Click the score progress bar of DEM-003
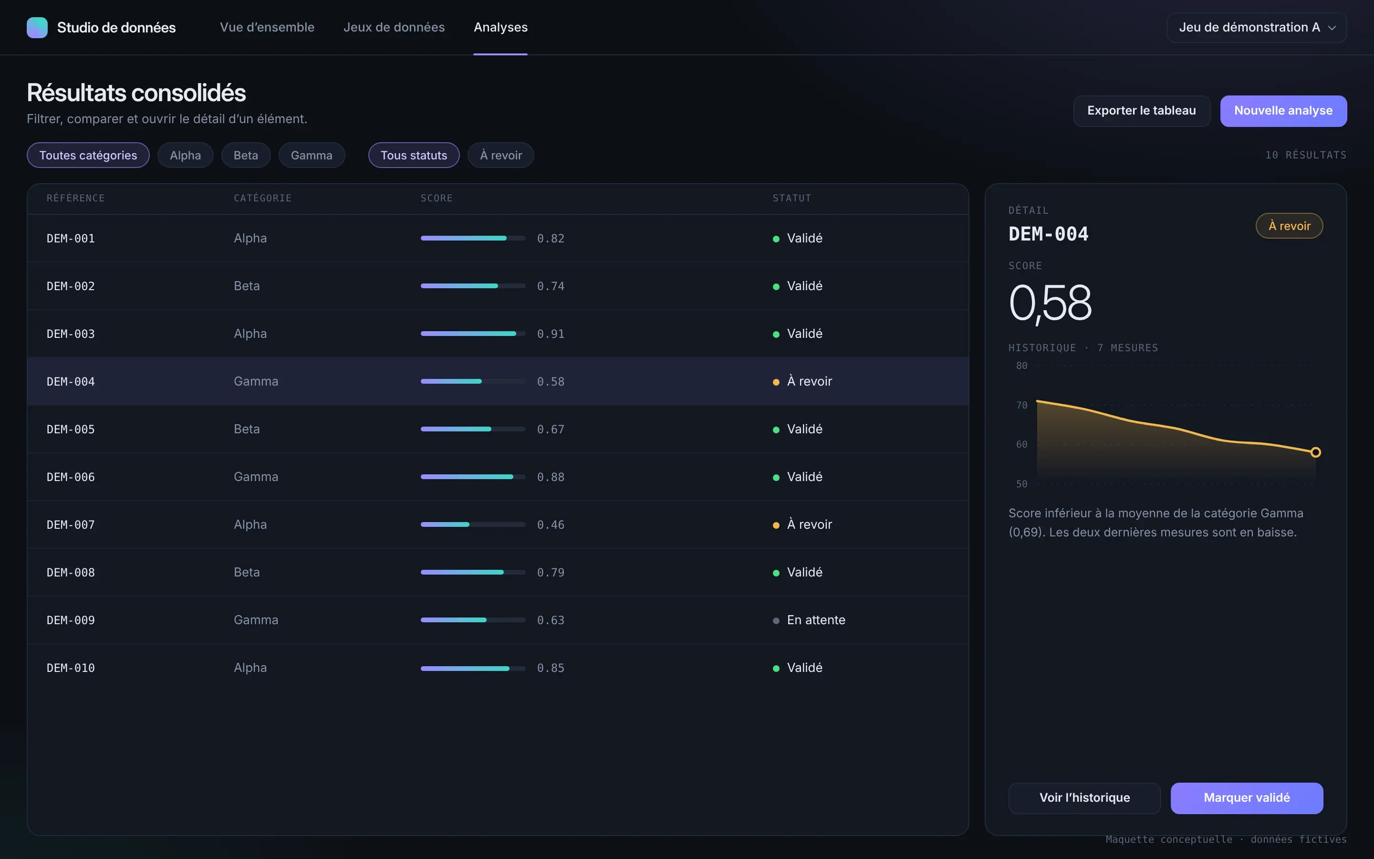Screen dimensions: 1374x859 click(x=473, y=334)
